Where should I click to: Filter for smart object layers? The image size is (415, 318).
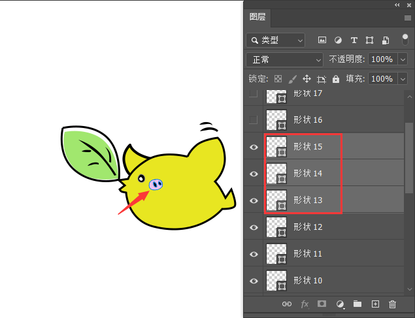(x=386, y=40)
